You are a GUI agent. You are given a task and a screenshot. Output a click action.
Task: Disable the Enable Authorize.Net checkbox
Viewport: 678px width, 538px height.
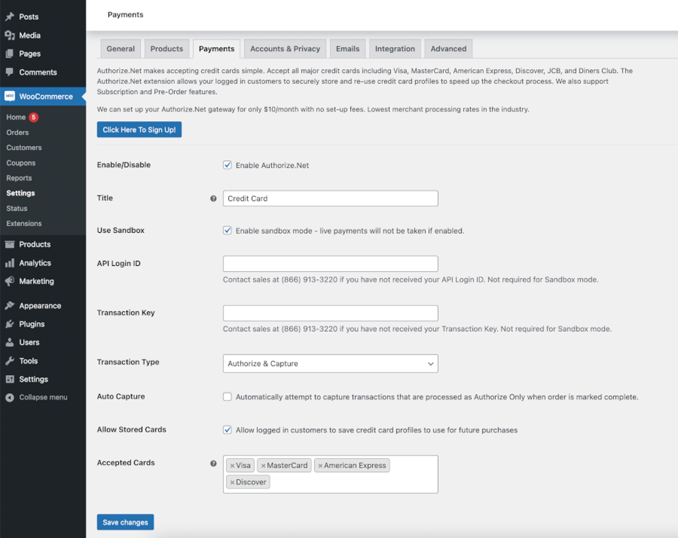click(x=227, y=165)
